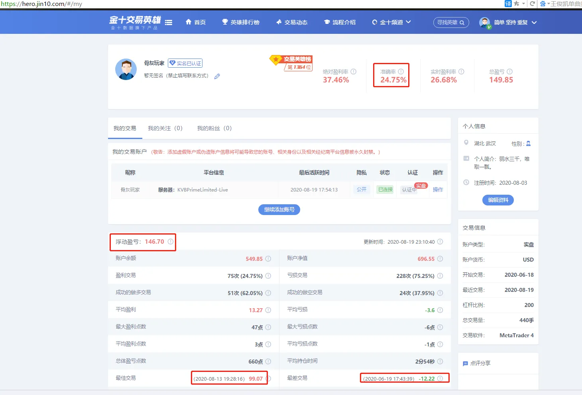Select the KVBPrimeLimited-Live server text
The width and height of the screenshot is (582, 395).
tap(203, 190)
